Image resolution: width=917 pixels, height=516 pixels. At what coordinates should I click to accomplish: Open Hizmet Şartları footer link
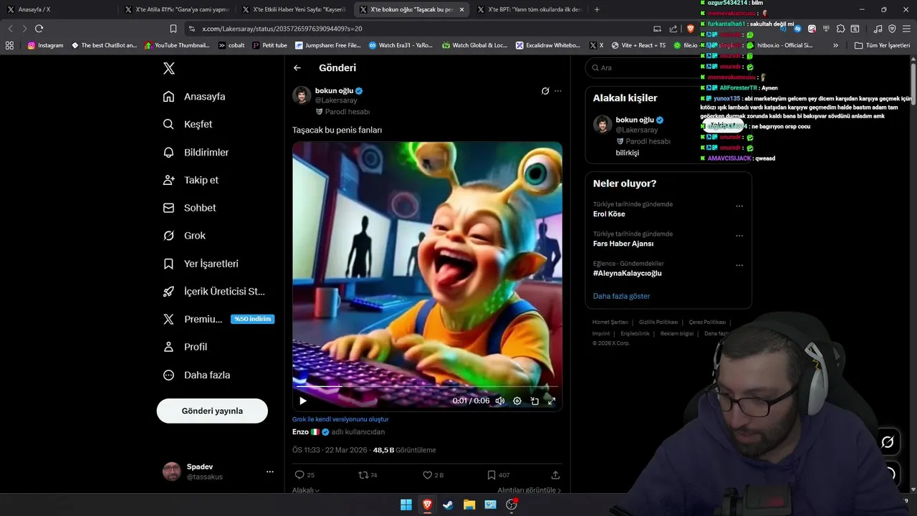(x=610, y=322)
